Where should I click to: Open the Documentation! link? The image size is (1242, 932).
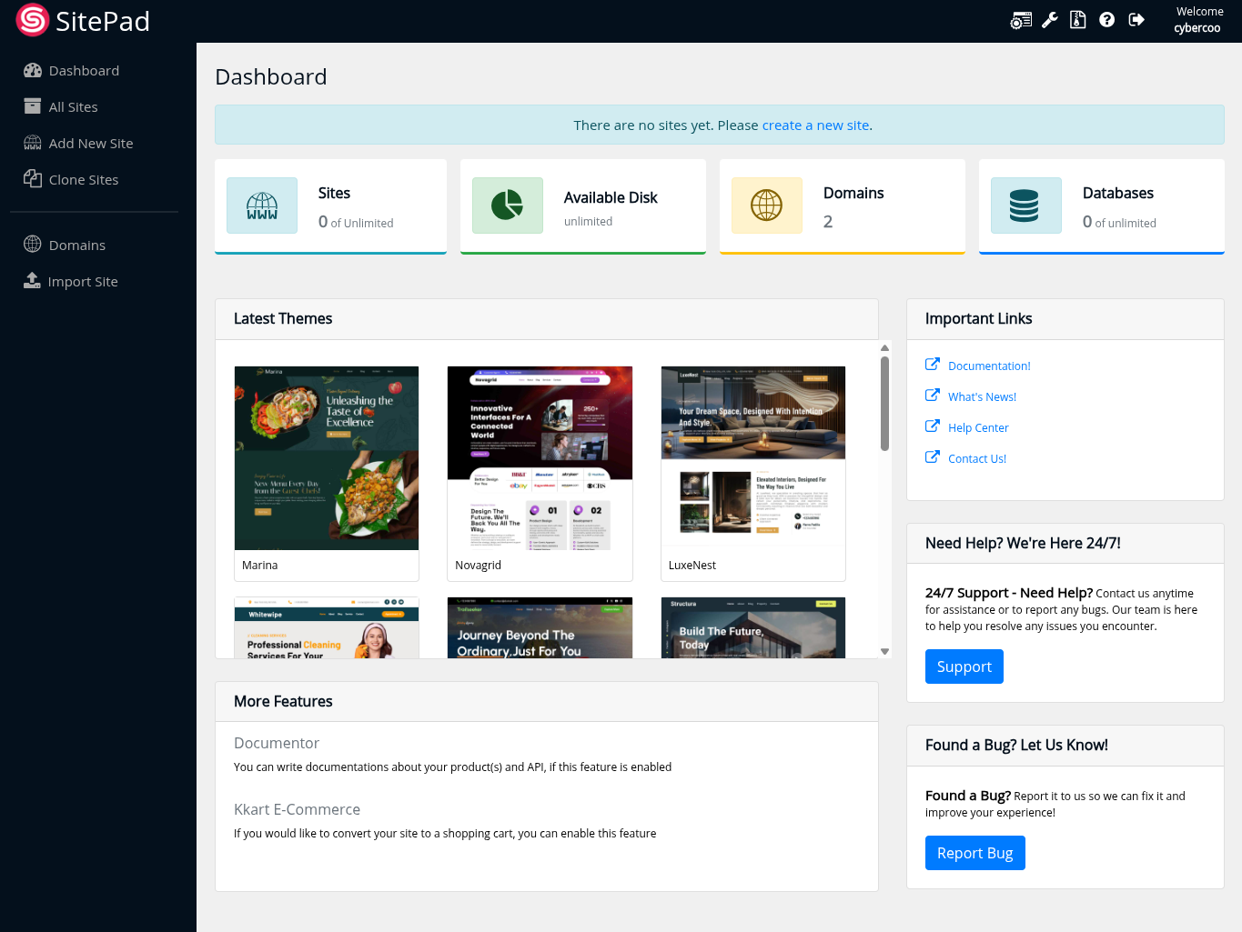point(989,366)
